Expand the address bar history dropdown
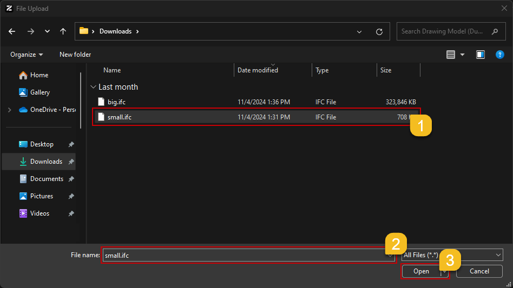Screen dimensions: 513x288 [359, 32]
